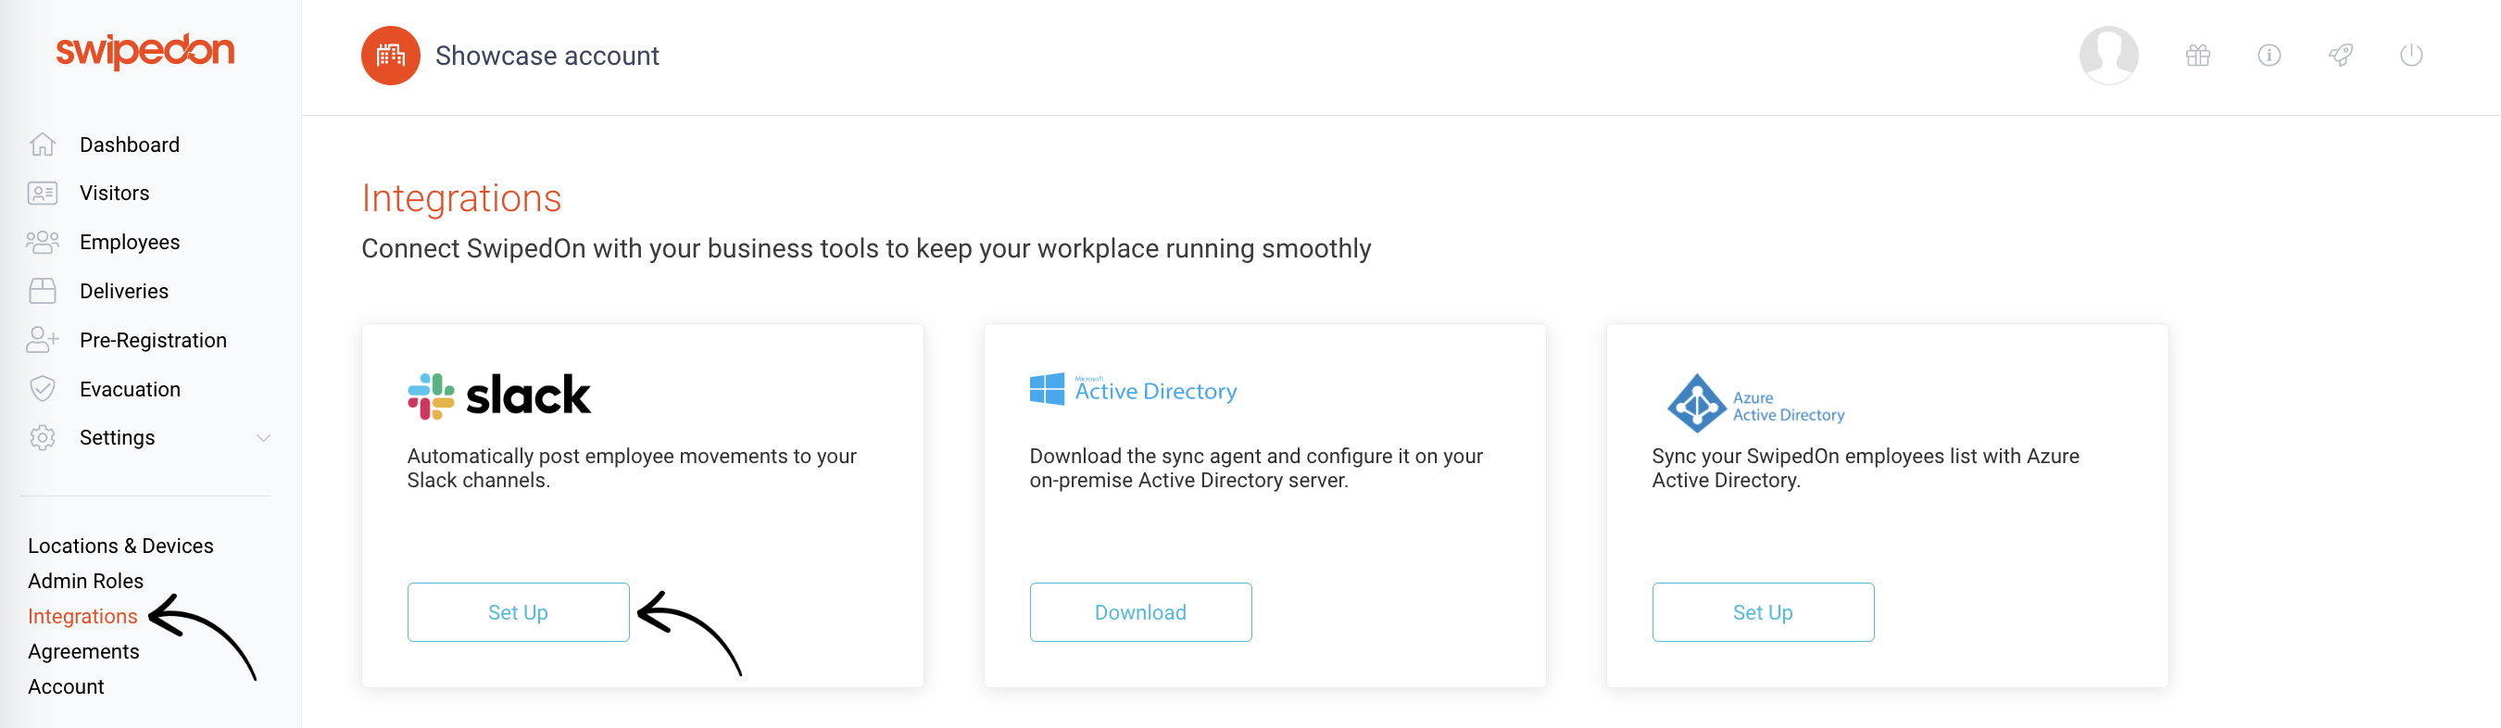The height and width of the screenshot is (728, 2501).
Task: Click the Pre-Registration person-plus icon
Action: pos(43,340)
